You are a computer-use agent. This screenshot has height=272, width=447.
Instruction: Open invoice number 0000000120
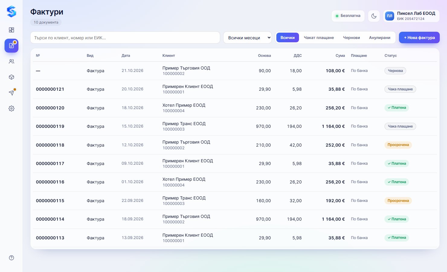(x=50, y=108)
